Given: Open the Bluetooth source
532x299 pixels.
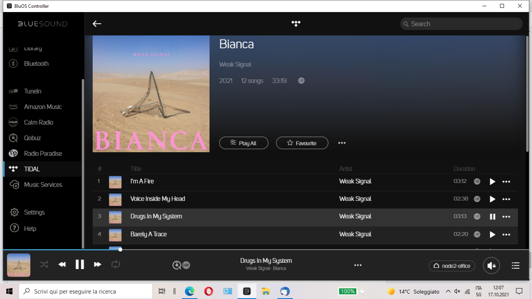Looking at the screenshot, I should coord(36,64).
